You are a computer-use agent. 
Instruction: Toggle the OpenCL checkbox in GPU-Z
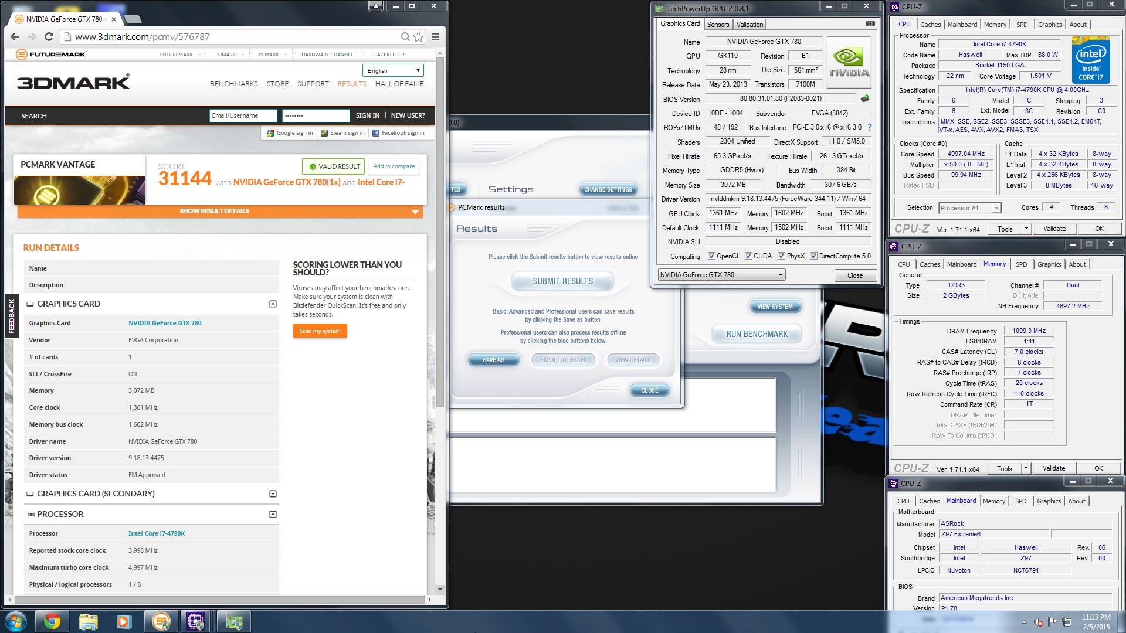(x=711, y=256)
